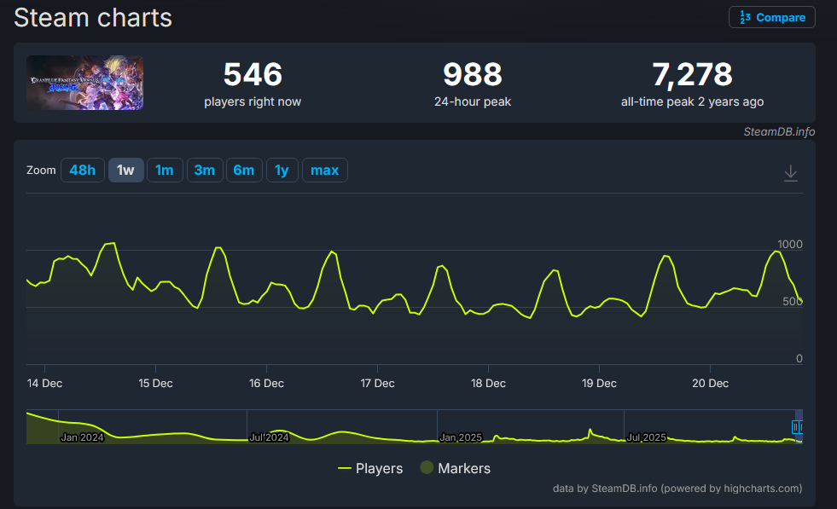
Task: Click the 546 players right now value
Action: pyautogui.click(x=253, y=74)
